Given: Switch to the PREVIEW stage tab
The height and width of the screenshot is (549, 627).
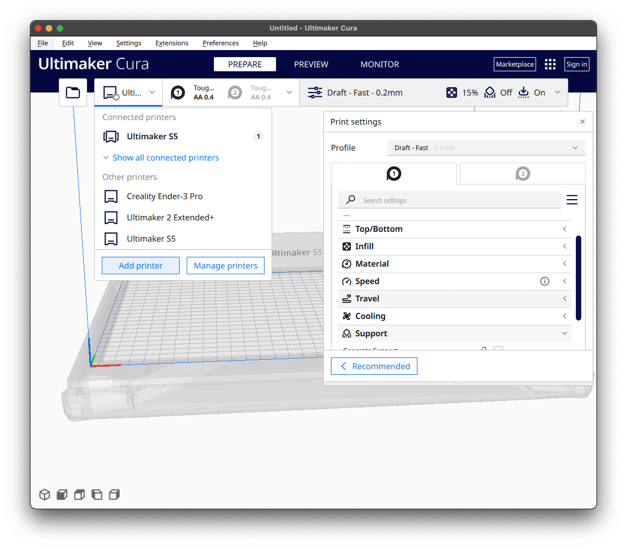Looking at the screenshot, I should [311, 64].
